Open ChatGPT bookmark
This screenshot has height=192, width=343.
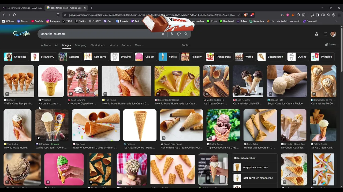tap(95, 21)
